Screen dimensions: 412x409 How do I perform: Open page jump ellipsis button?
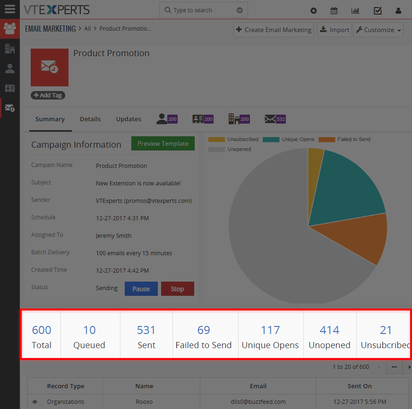click(394, 367)
